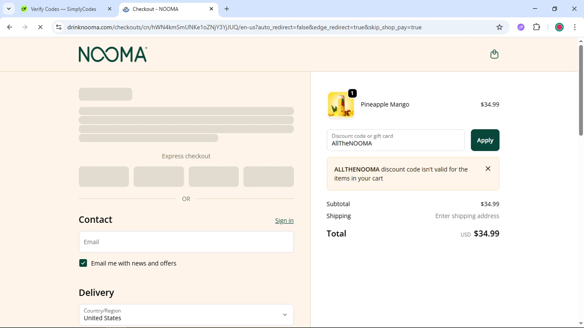Click the quantity badge on the product image

(352, 93)
